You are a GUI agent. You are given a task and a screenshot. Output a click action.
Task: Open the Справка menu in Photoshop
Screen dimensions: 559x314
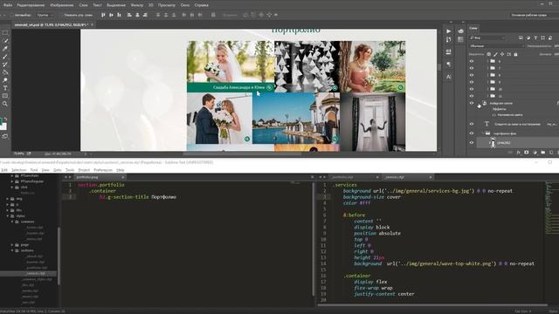click(x=202, y=5)
